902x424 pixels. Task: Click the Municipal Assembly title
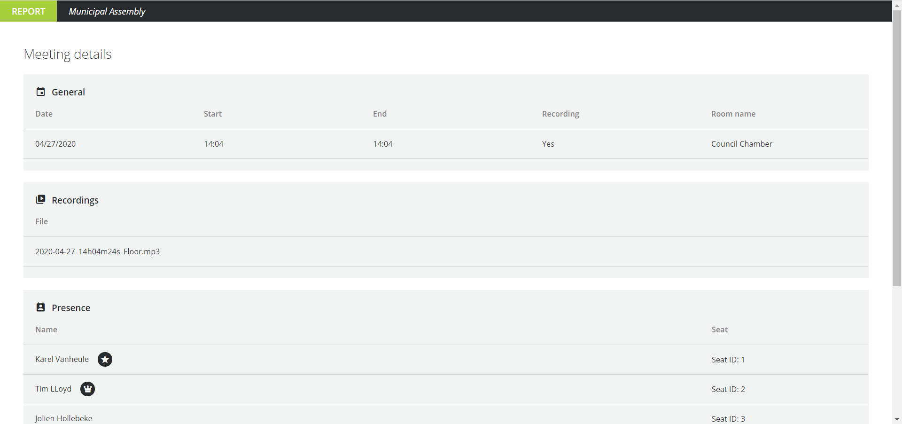click(x=107, y=11)
